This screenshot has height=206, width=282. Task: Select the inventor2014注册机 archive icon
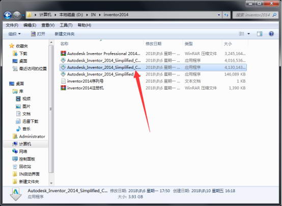point(63,88)
